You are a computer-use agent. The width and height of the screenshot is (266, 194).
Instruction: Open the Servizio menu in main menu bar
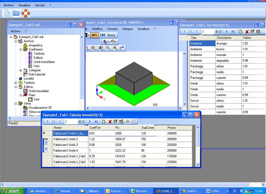coord(40,6)
